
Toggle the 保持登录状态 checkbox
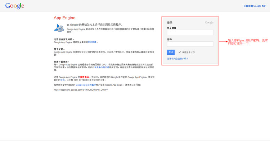tap(180, 52)
